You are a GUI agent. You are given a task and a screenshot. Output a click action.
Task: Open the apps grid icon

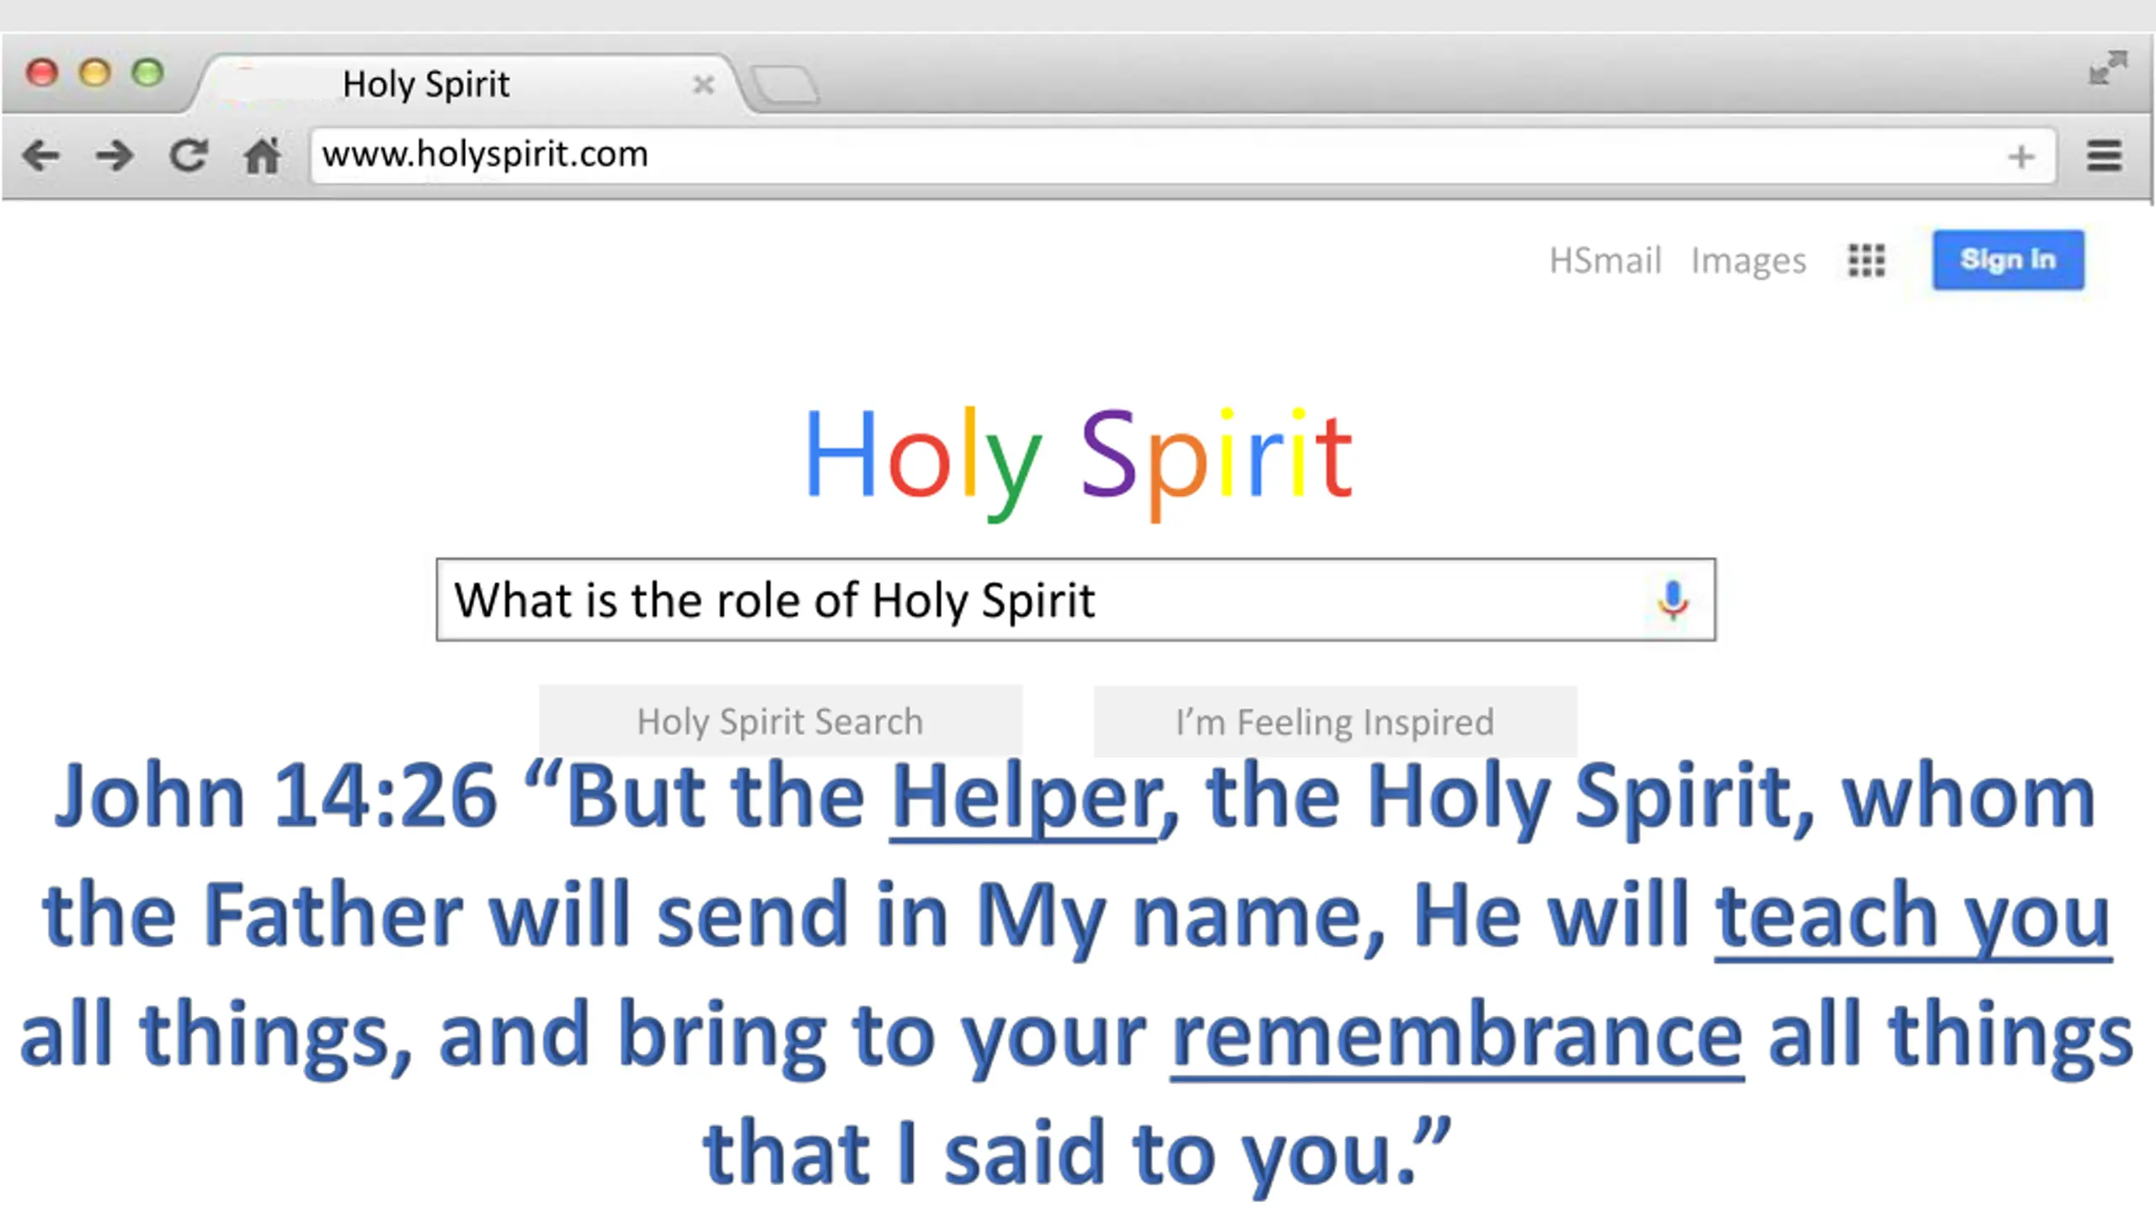1866,260
